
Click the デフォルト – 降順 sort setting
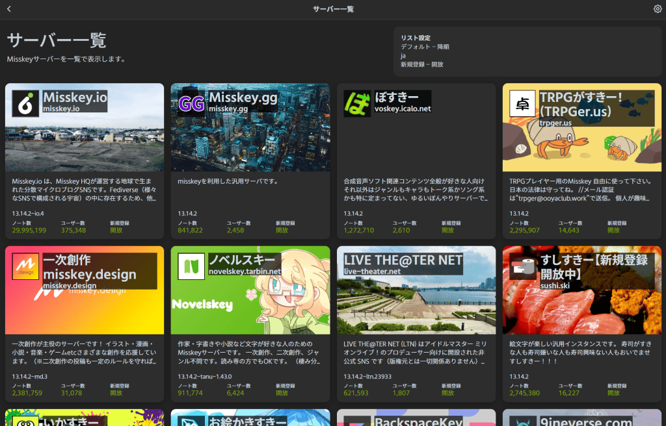point(425,47)
